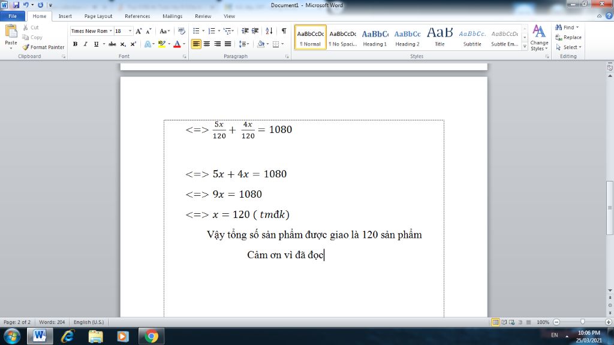Activate the Format Painter
Screen dimensions: 614x345
pyautogui.click(x=43, y=47)
